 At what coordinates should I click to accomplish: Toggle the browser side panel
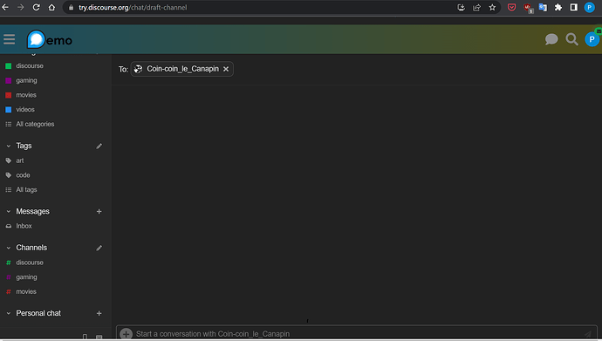[x=573, y=7]
